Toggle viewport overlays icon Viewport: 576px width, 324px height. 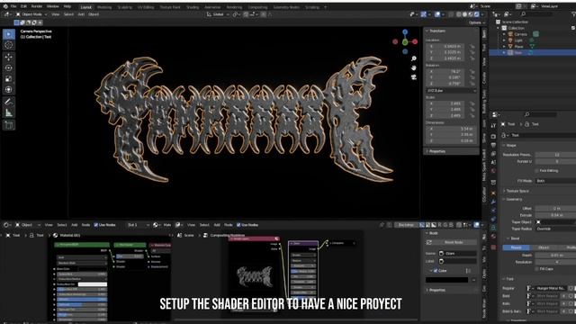click(x=437, y=14)
